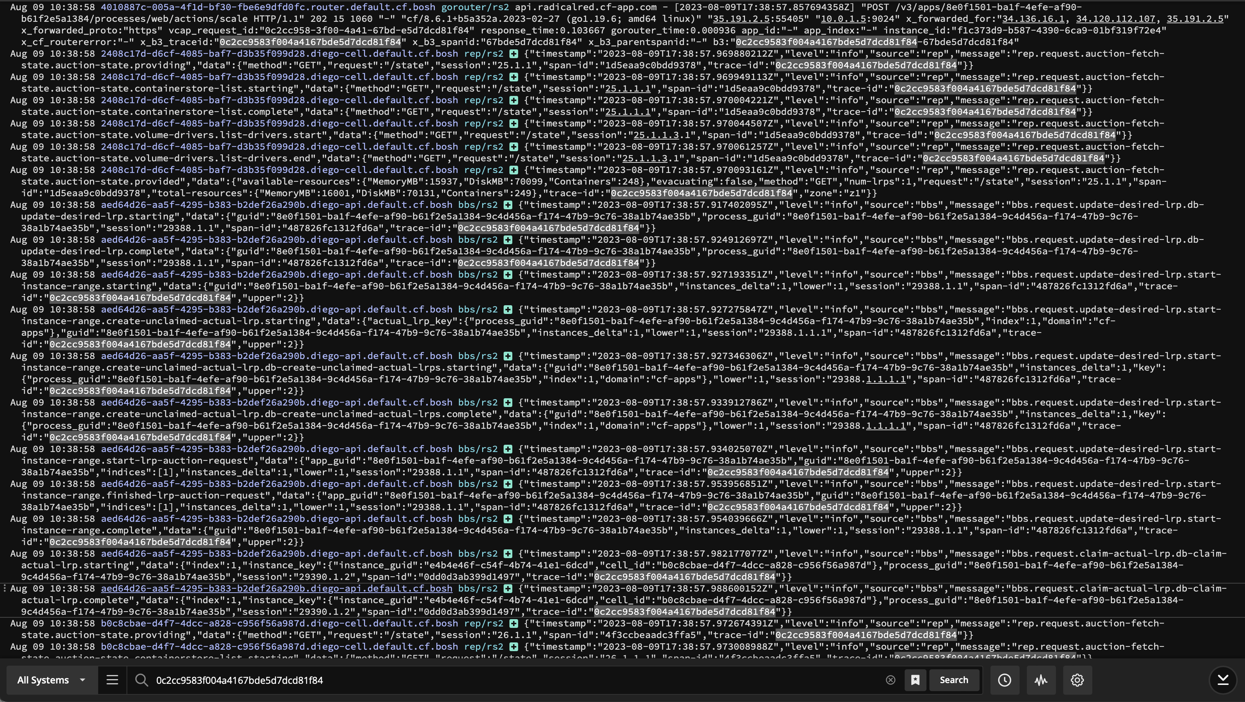Open the settings gear icon
The height and width of the screenshot is (702, 1245).
pyautogui.click(x=1077, y=680)
